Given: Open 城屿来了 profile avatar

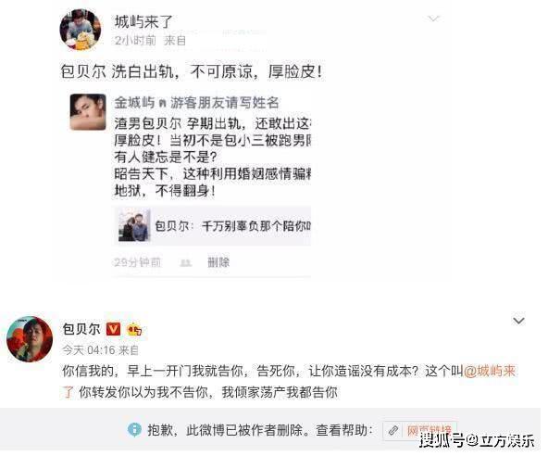Looking at the screenshot, I should [x=81, y=30].
